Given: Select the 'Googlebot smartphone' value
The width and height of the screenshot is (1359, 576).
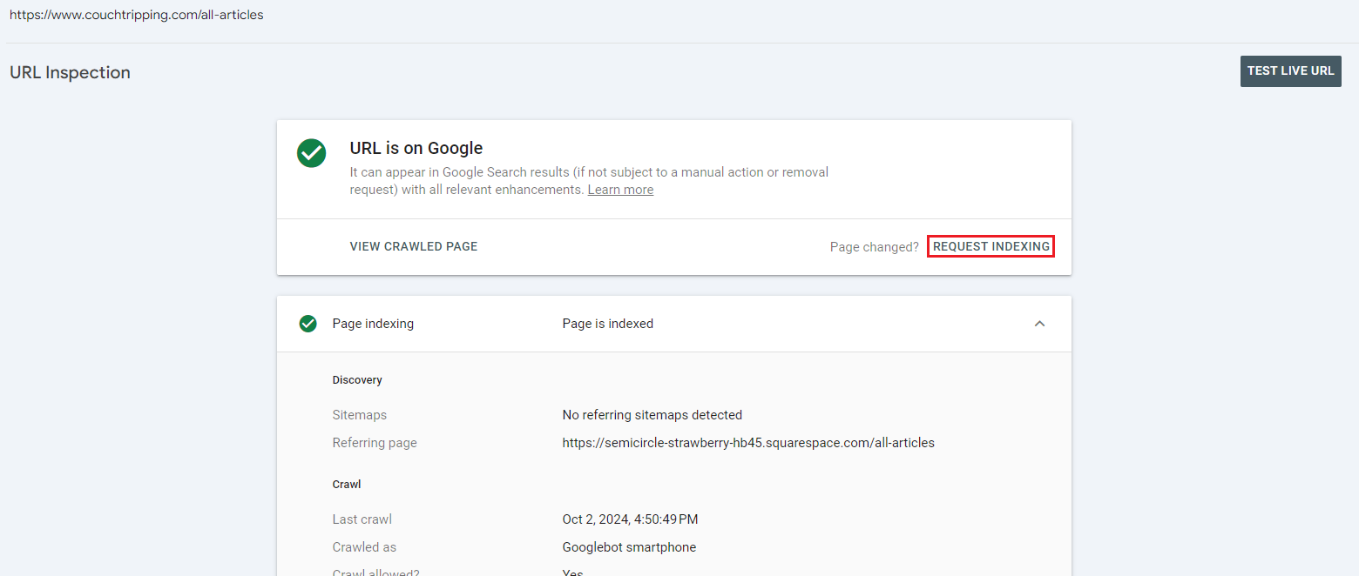Looking at the screenshot, I should click(x=629, y=547).
